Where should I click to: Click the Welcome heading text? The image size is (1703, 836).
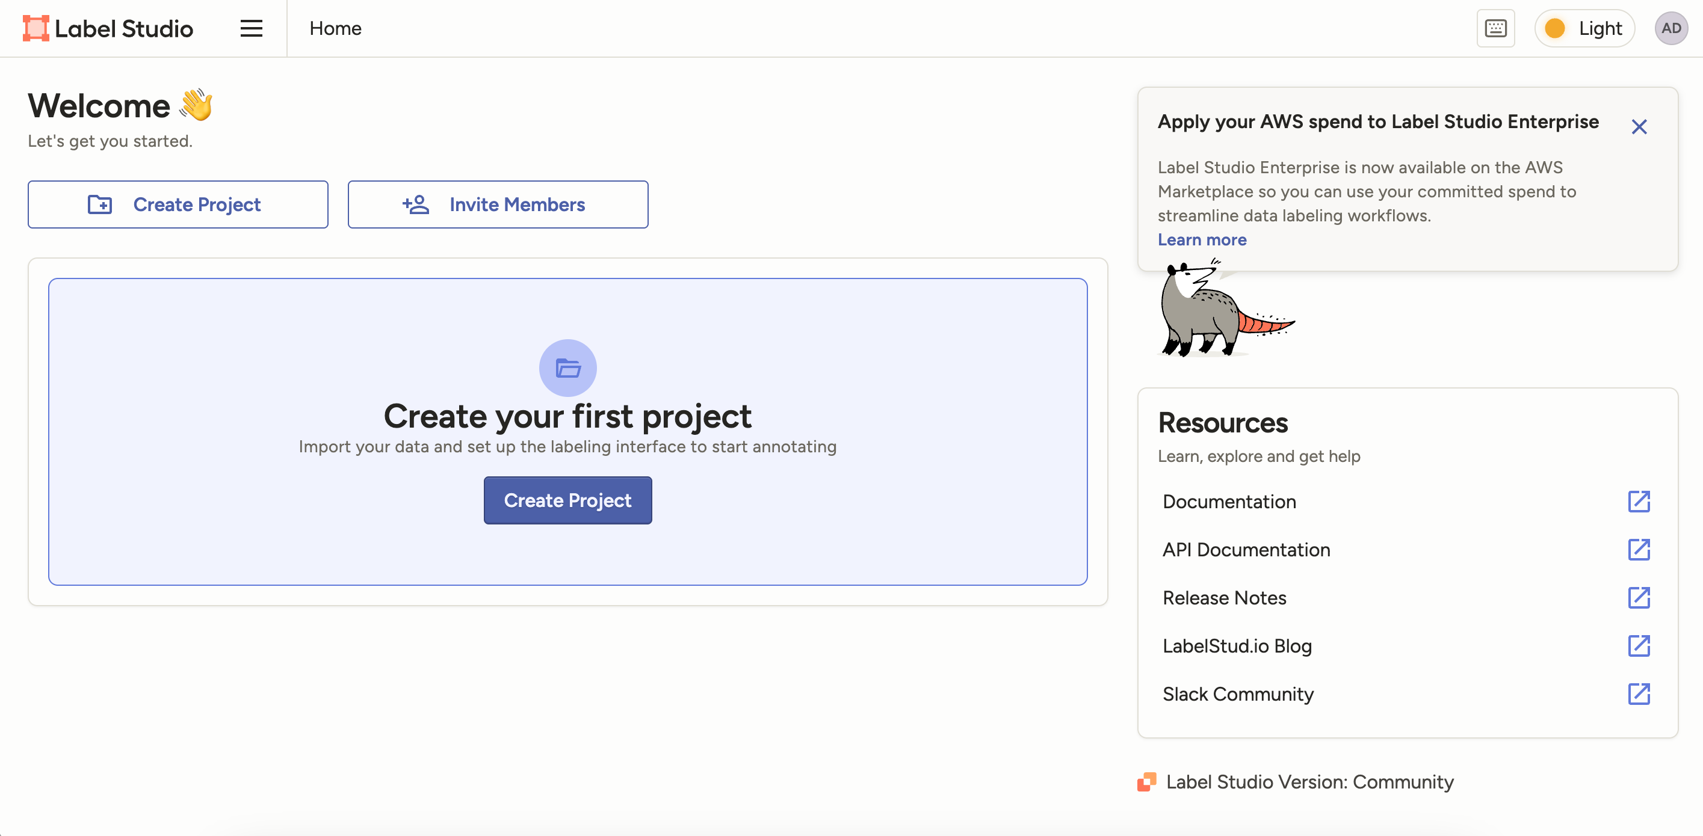click(x=99, y=106)
